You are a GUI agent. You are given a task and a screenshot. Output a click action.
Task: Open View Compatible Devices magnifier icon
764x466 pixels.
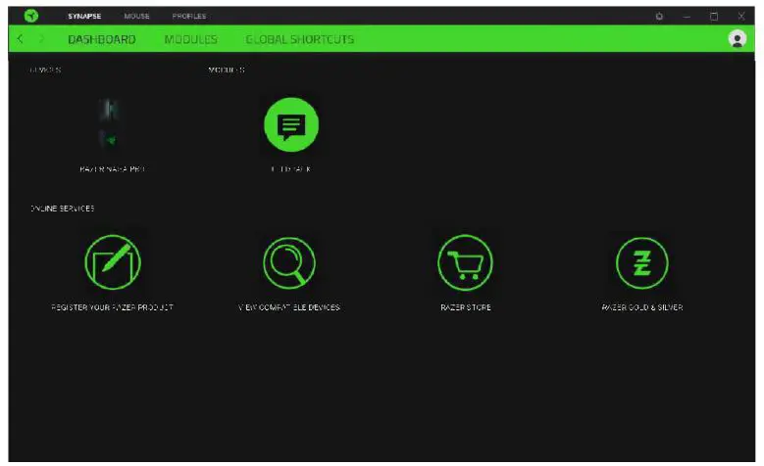289,262
